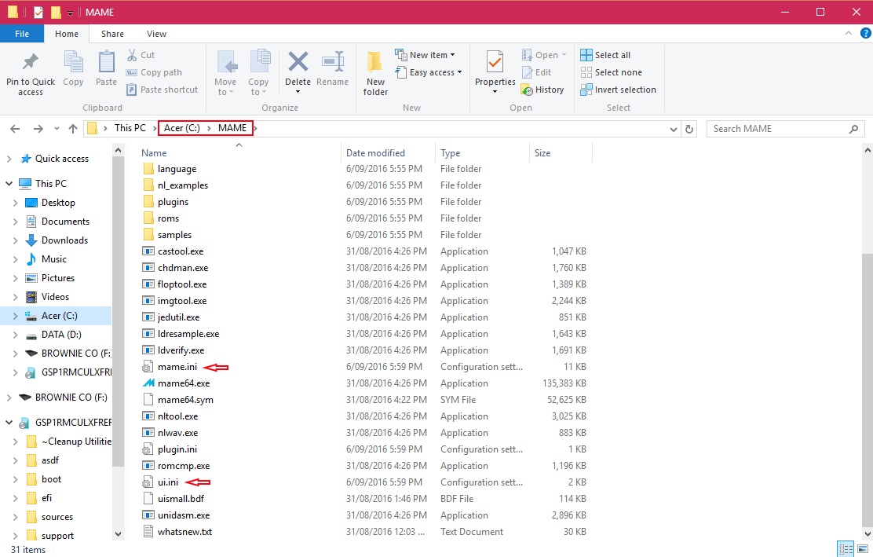Viewport: 873px width, 557px height.
Task: Collapse This PC tree node
Action: (x=9, y=183)
